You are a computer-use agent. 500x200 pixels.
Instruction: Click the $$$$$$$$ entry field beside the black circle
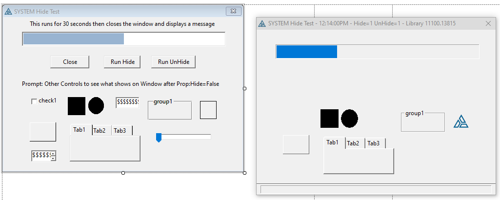pos(127,102)
